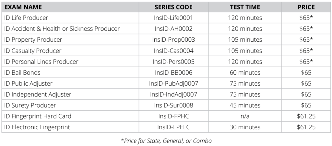Select the ID Fingerprint Hard Card row
Screen dimensions: 332x146
click(x=38, y=116)
